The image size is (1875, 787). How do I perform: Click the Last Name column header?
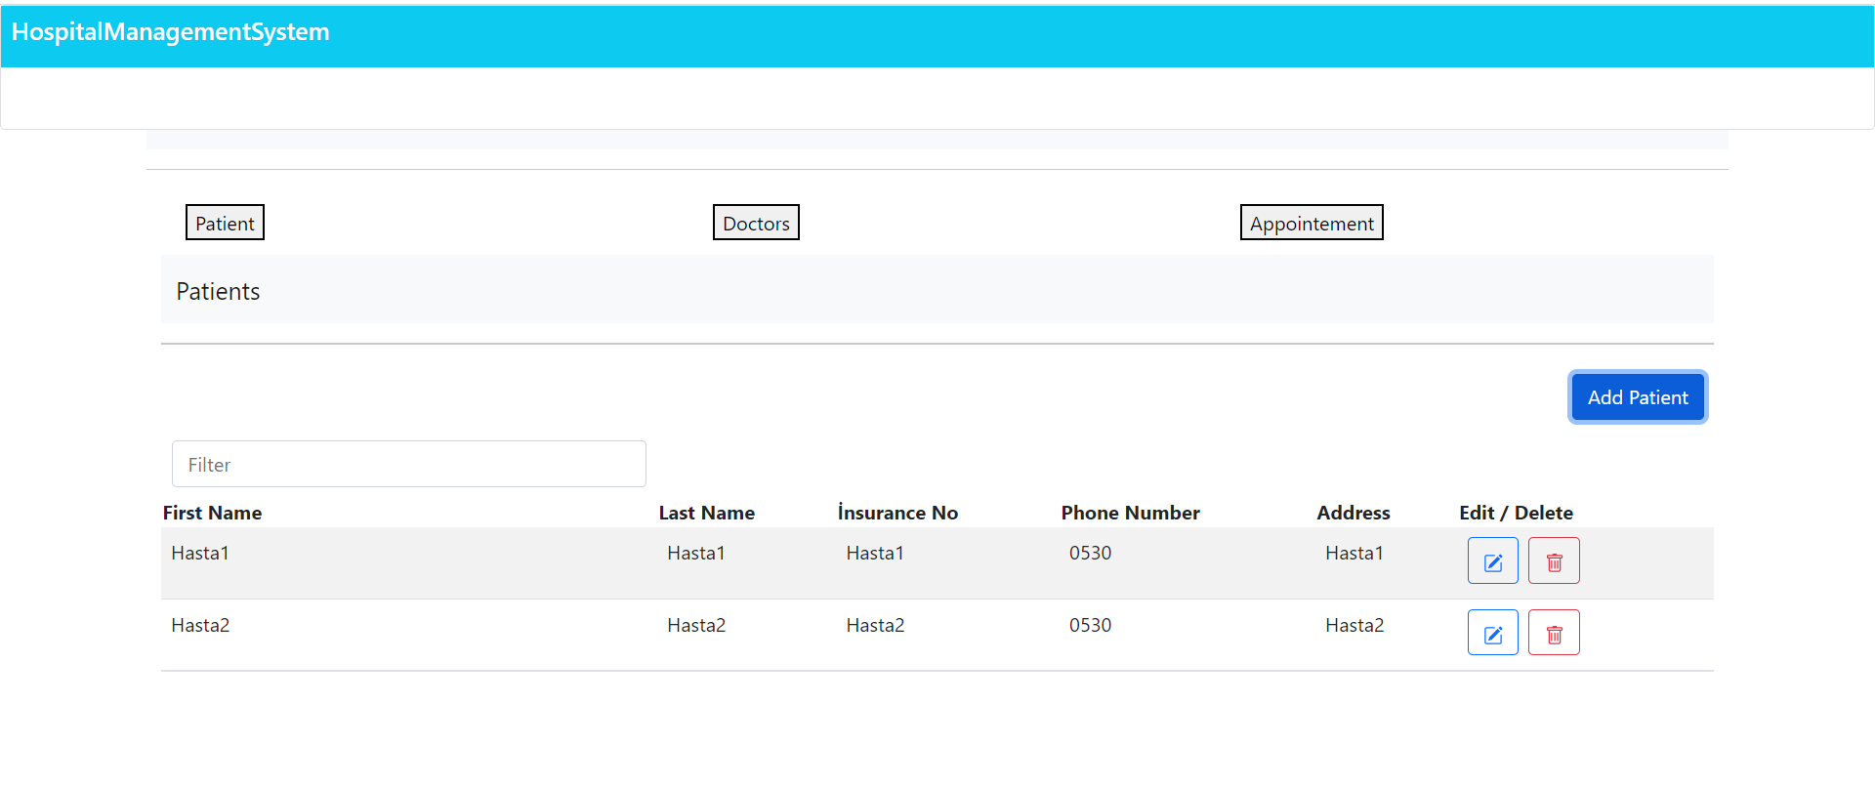tap(706, 513)
